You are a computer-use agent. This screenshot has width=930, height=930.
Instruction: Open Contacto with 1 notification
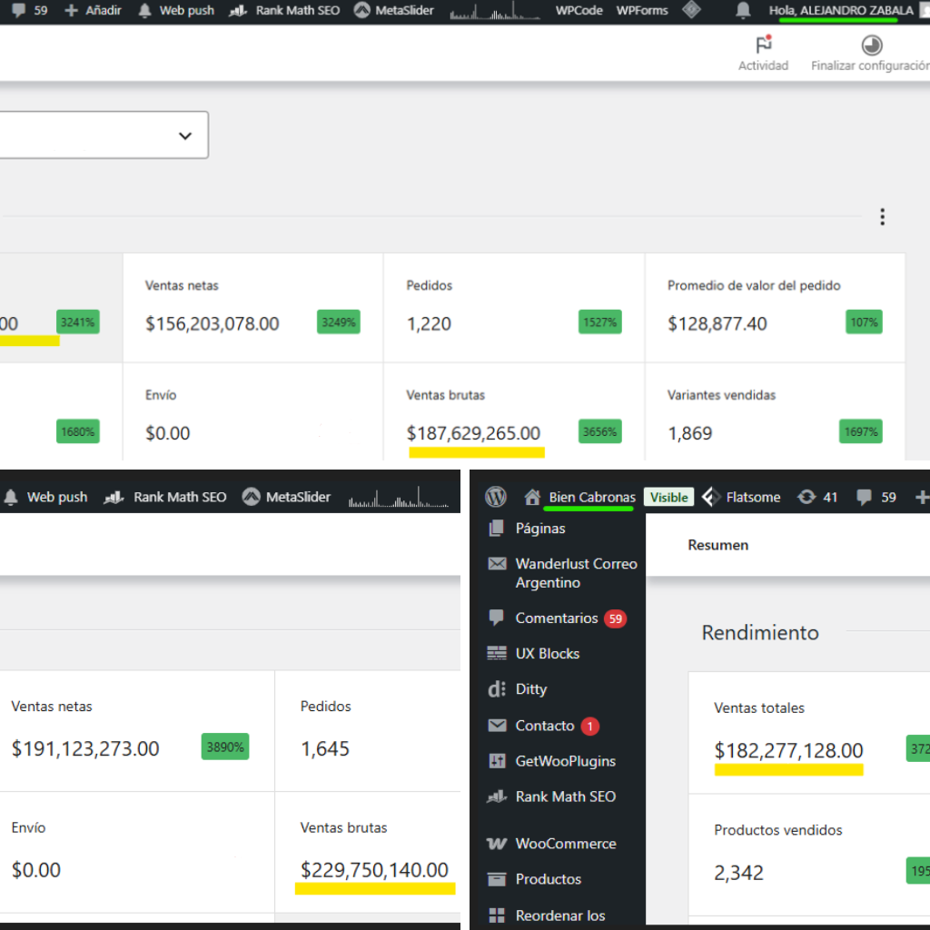[x=545, y=726]
